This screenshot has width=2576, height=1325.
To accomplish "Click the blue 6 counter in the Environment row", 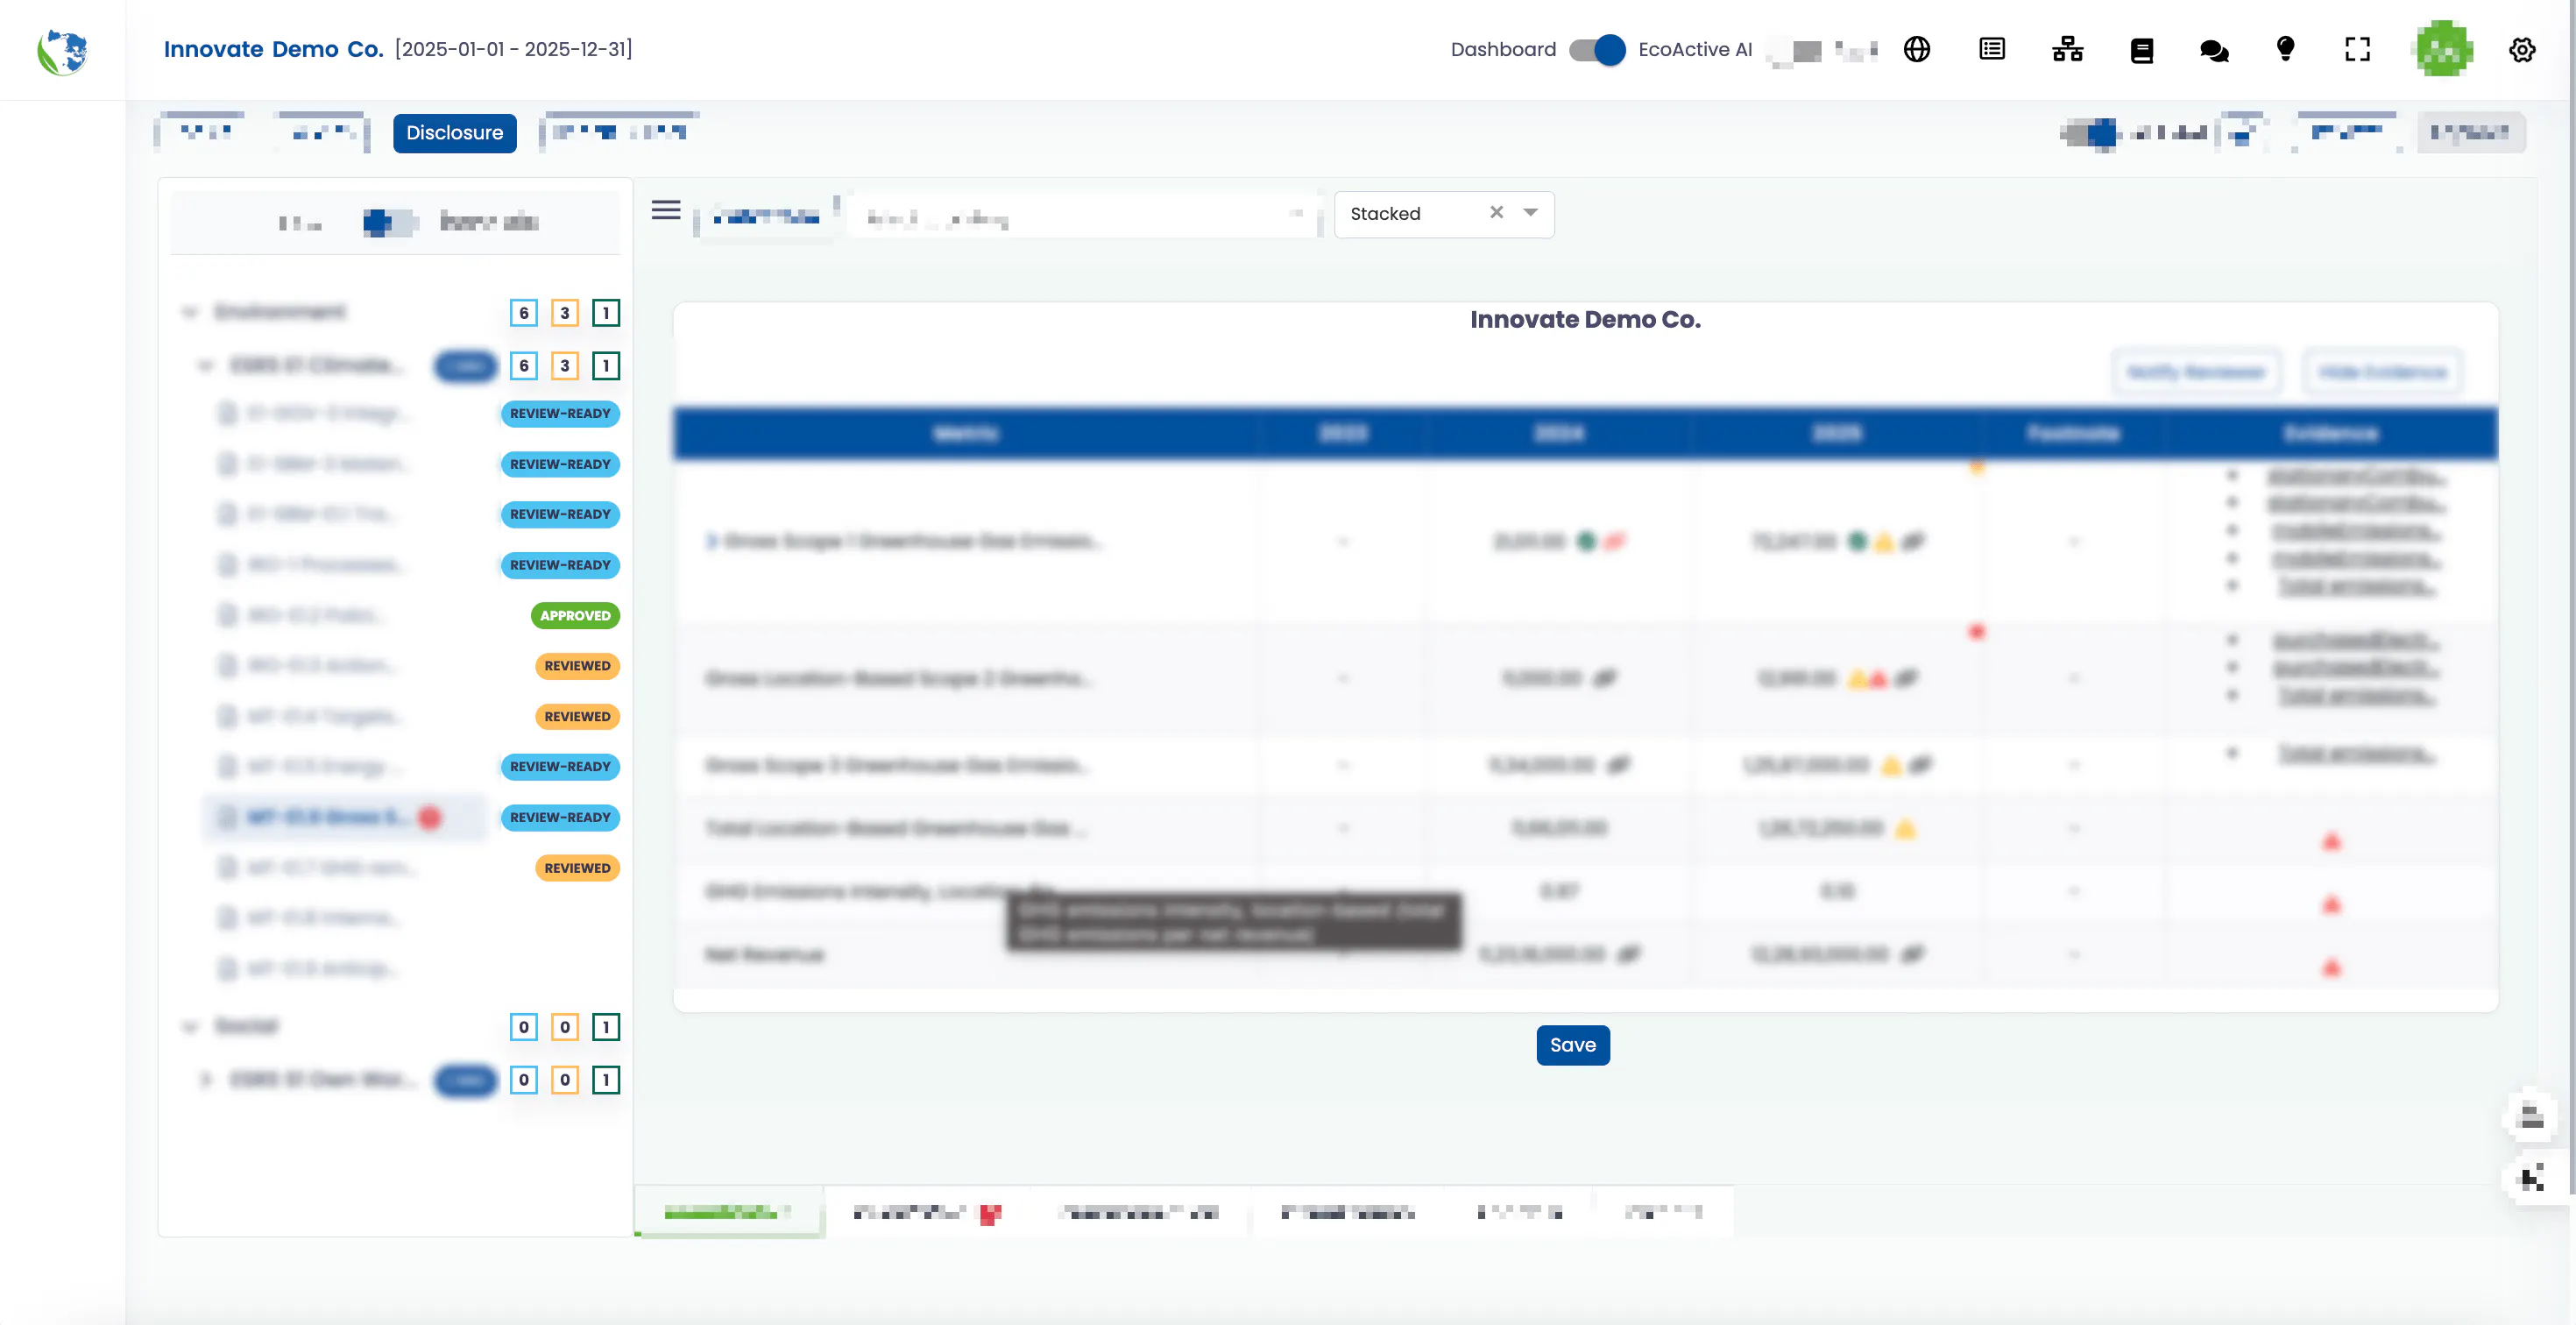I will 523,313.
